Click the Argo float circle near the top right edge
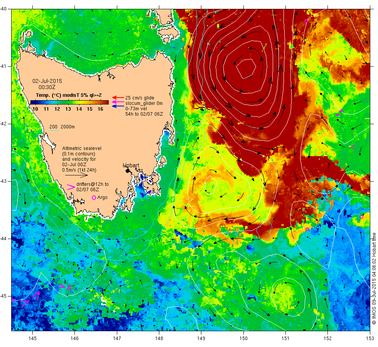The width and height of the screenshot is (378, 347). [306, 21]
